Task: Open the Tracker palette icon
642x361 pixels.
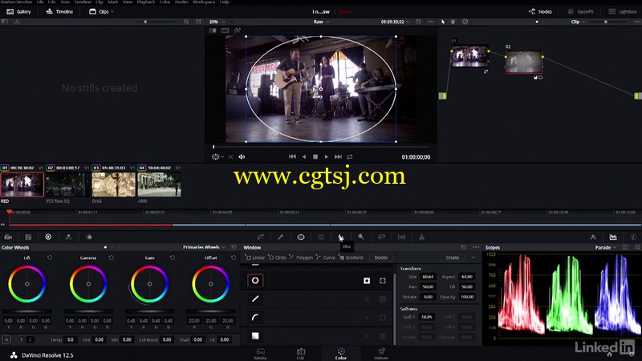Action: click(x=321, y=237)
